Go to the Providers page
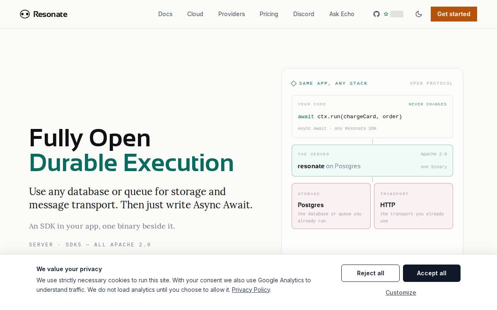497x310 pixels. tap(232, 14)
